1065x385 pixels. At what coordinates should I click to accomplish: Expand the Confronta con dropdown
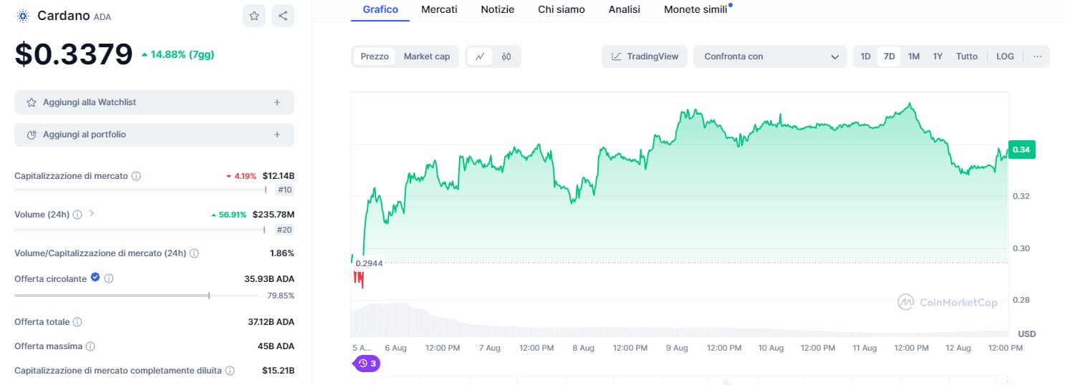click(x=771, y=57)
